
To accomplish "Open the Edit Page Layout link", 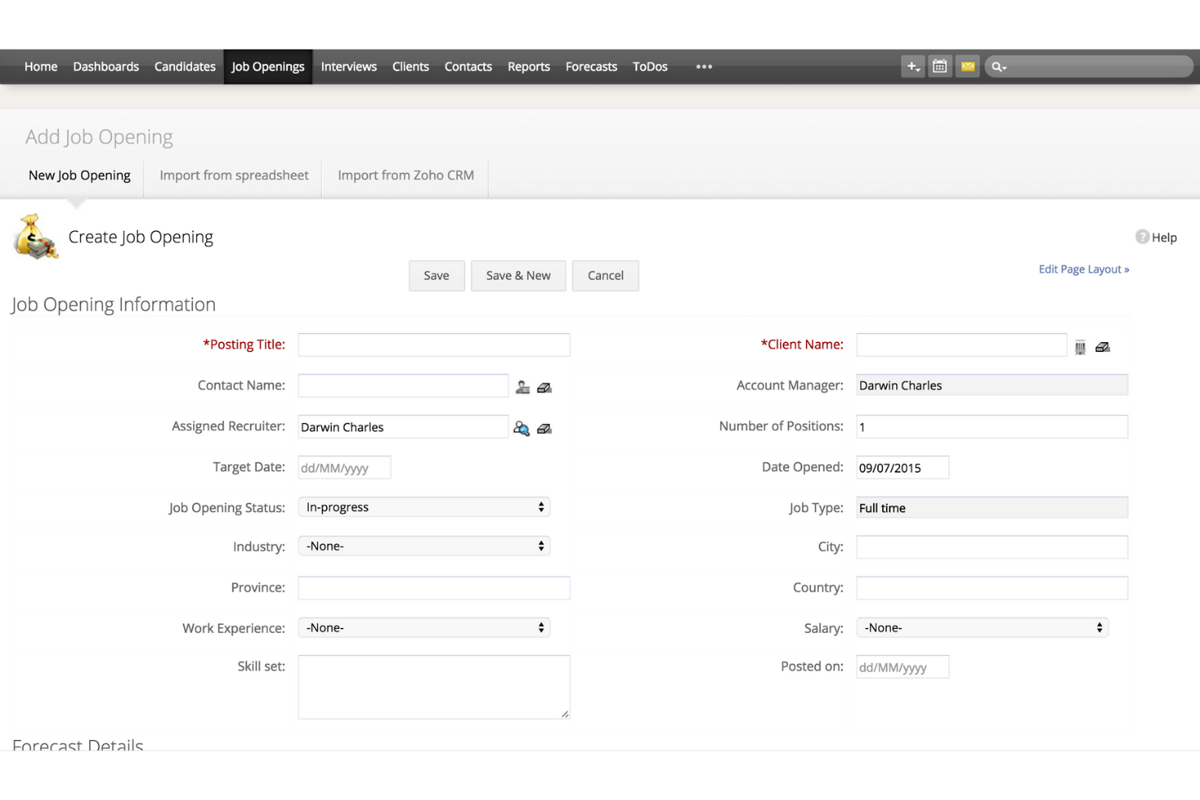I will (1083, 268).
